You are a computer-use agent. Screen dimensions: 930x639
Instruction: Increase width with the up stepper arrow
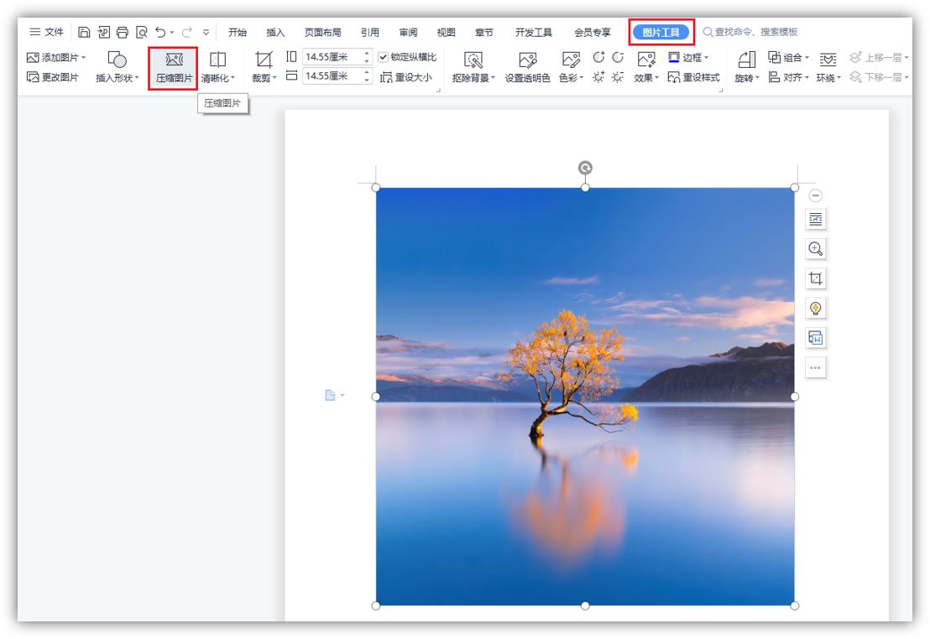(x=367, y=72)
